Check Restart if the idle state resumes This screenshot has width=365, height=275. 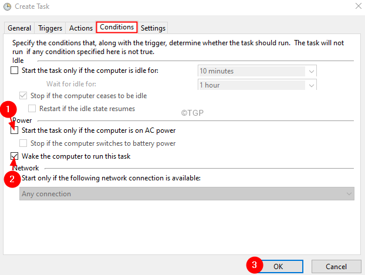point(33,109)
